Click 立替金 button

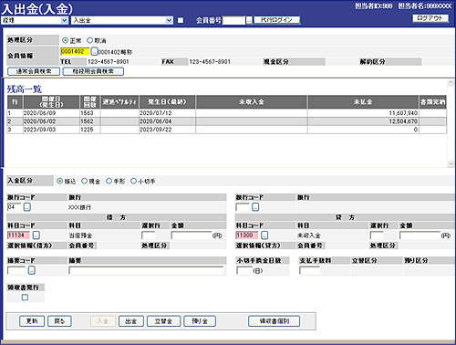(163, 321)
